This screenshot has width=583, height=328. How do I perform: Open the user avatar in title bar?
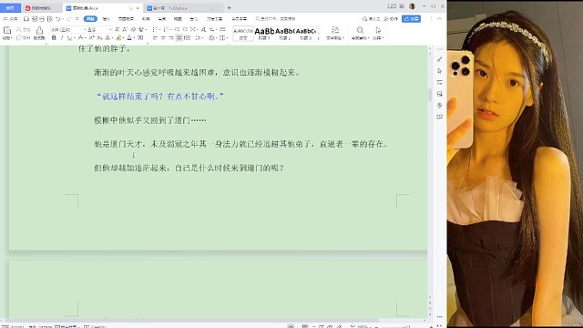(x=412, y=6)
